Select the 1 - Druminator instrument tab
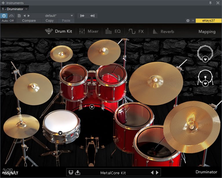 [x=13, y=9]
